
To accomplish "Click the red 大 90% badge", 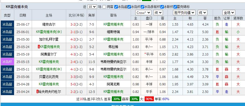I will [149, 99].
